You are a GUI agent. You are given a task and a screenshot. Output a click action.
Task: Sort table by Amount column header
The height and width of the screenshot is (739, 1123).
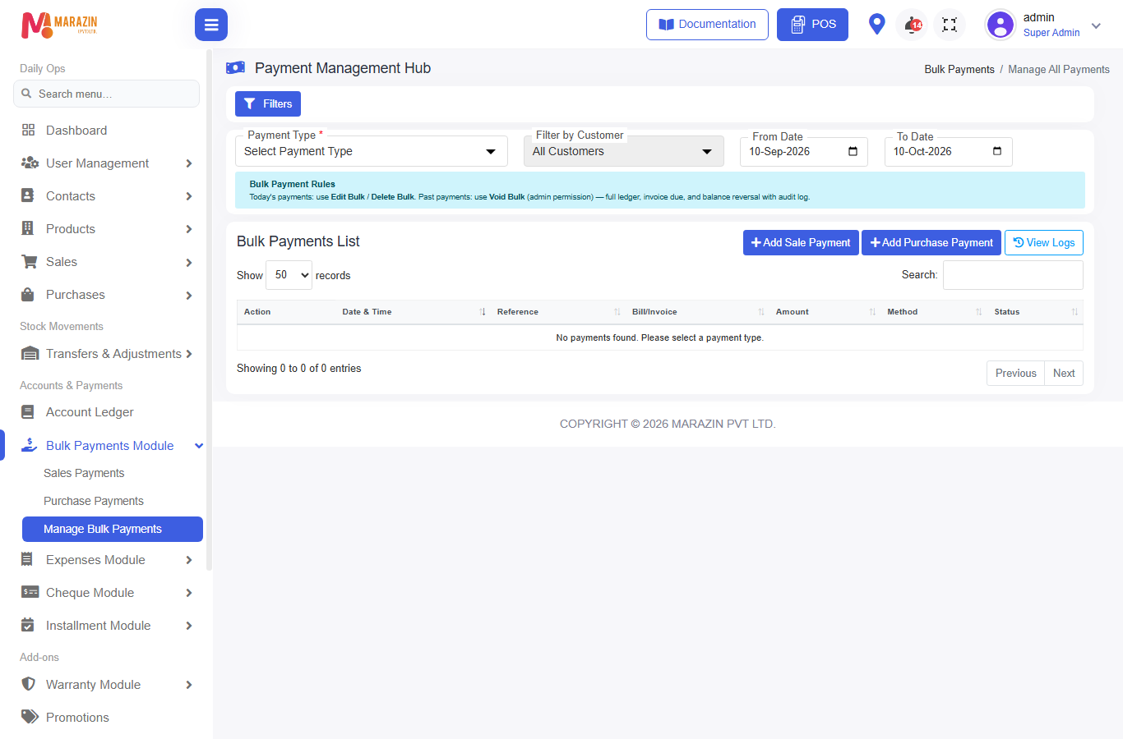click(824, 312)
